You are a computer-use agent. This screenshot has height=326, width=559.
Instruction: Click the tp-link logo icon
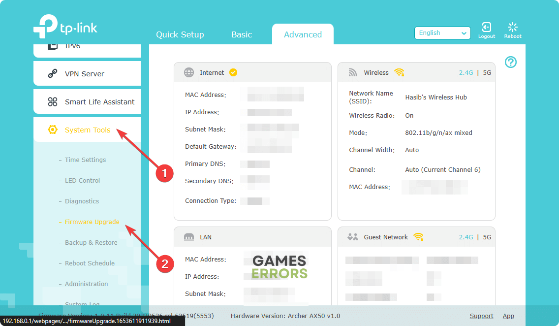tap(45, 26)
